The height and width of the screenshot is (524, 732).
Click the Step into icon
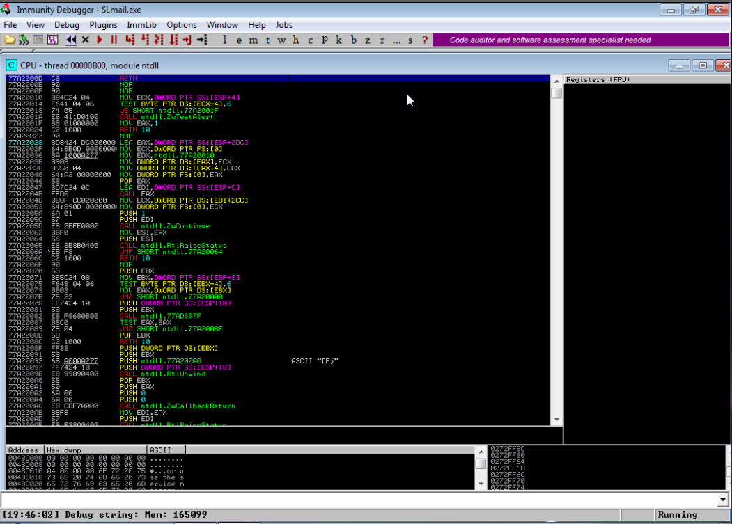point(130,40)
